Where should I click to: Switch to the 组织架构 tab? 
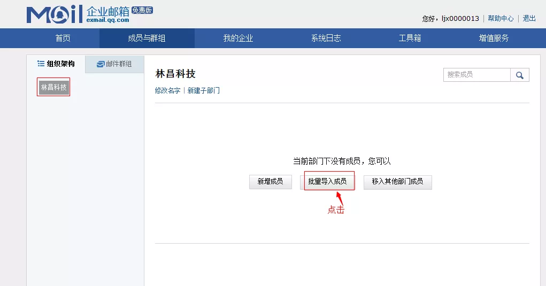[x=56, y=64]
